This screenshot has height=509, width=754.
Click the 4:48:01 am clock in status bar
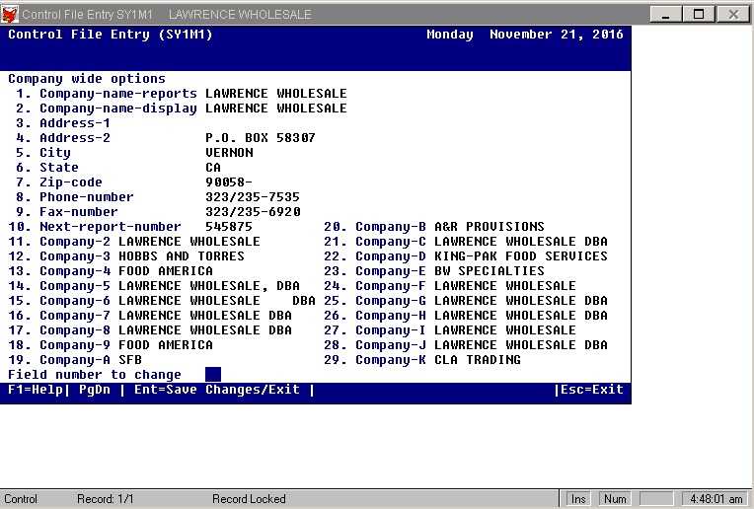click(x=716, y=499)
